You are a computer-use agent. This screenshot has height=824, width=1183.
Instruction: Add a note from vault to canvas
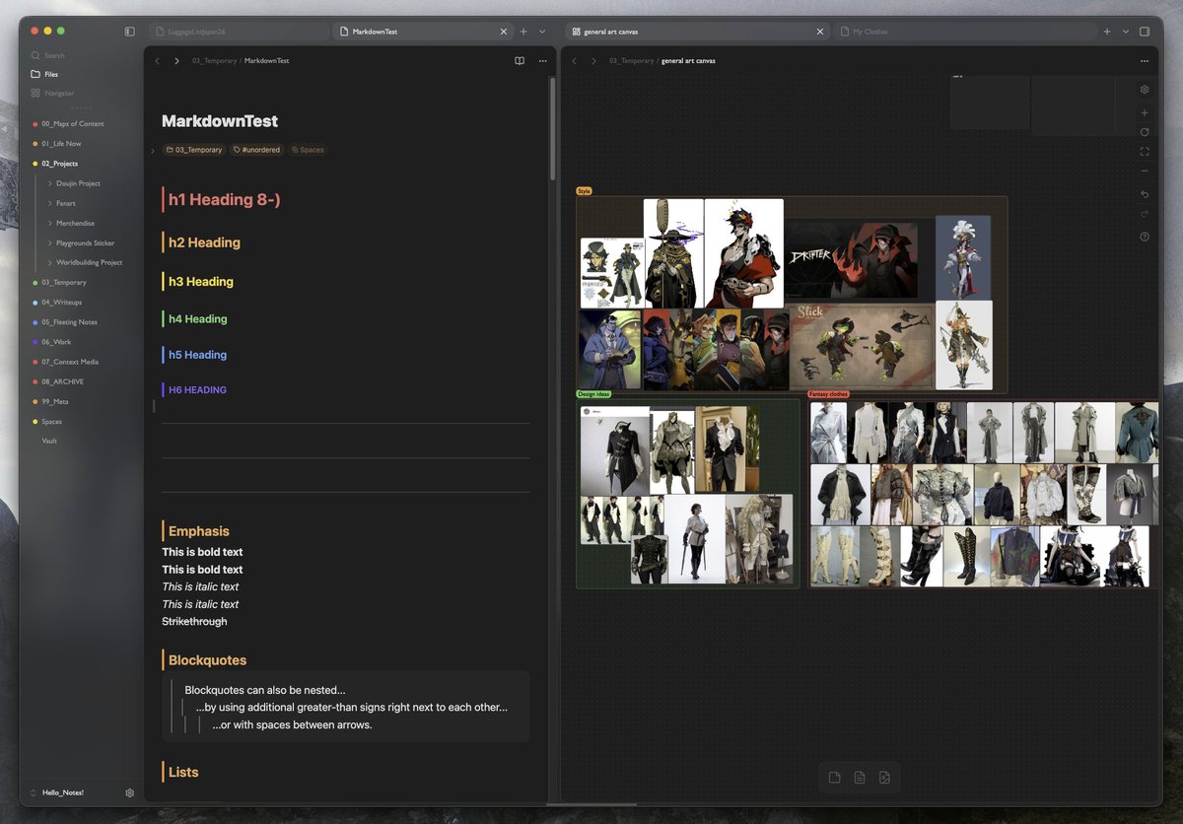(860, 778)
